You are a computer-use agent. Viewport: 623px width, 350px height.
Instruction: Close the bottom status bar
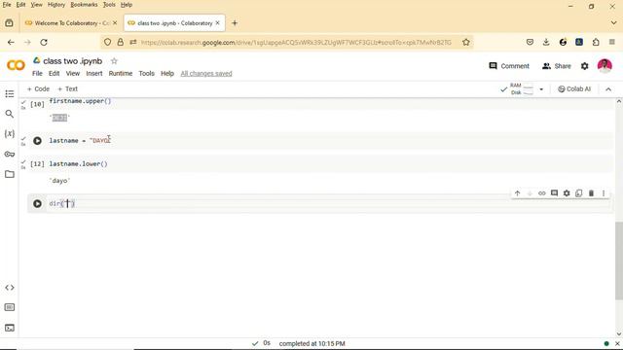(617, 343)
